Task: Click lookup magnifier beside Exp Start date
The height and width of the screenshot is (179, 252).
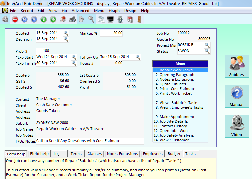Action: coord(74,57)
